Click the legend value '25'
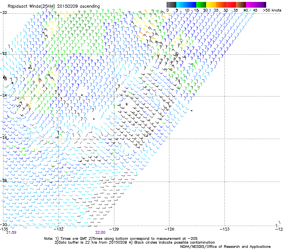Image resolution: width=283 pixels, height=249 pixels. click(x=216, y=10)
